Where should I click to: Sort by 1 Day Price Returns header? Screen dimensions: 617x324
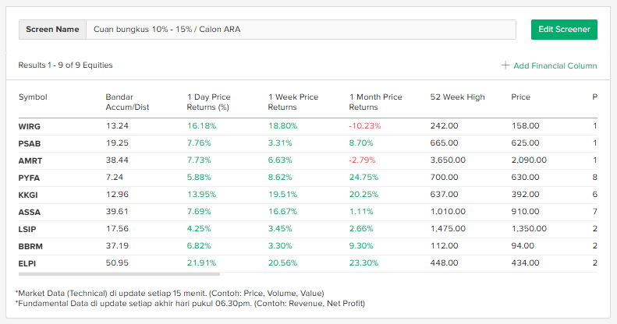pyautogui.click(x=208, y=102)
